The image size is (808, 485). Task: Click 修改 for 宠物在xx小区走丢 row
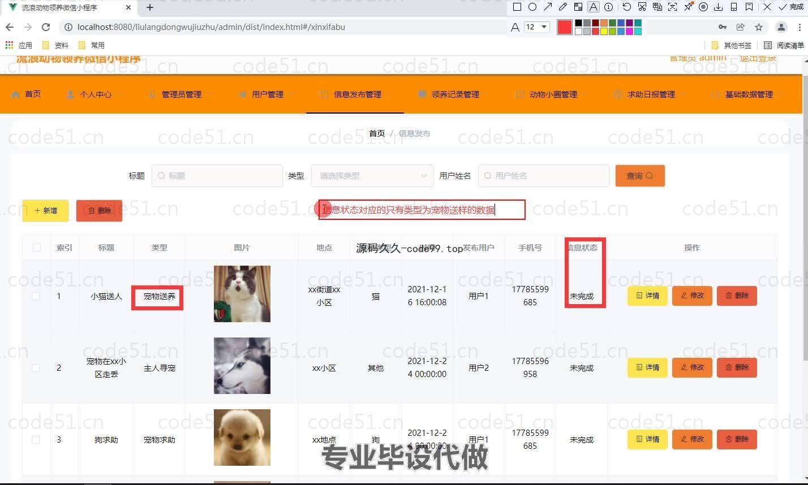(x=692, y=367)
